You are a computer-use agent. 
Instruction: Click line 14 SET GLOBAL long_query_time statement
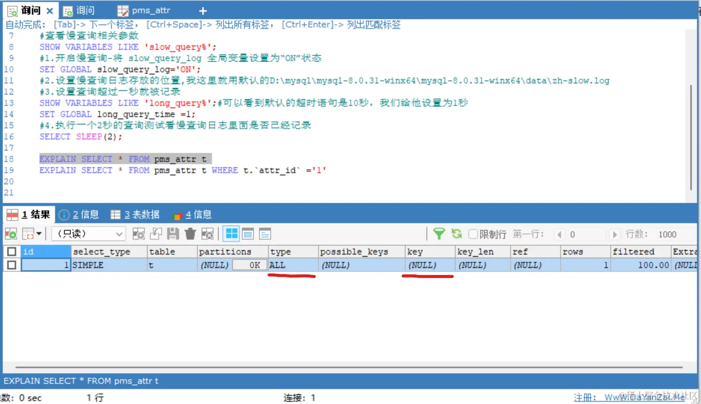pos(118,114)
